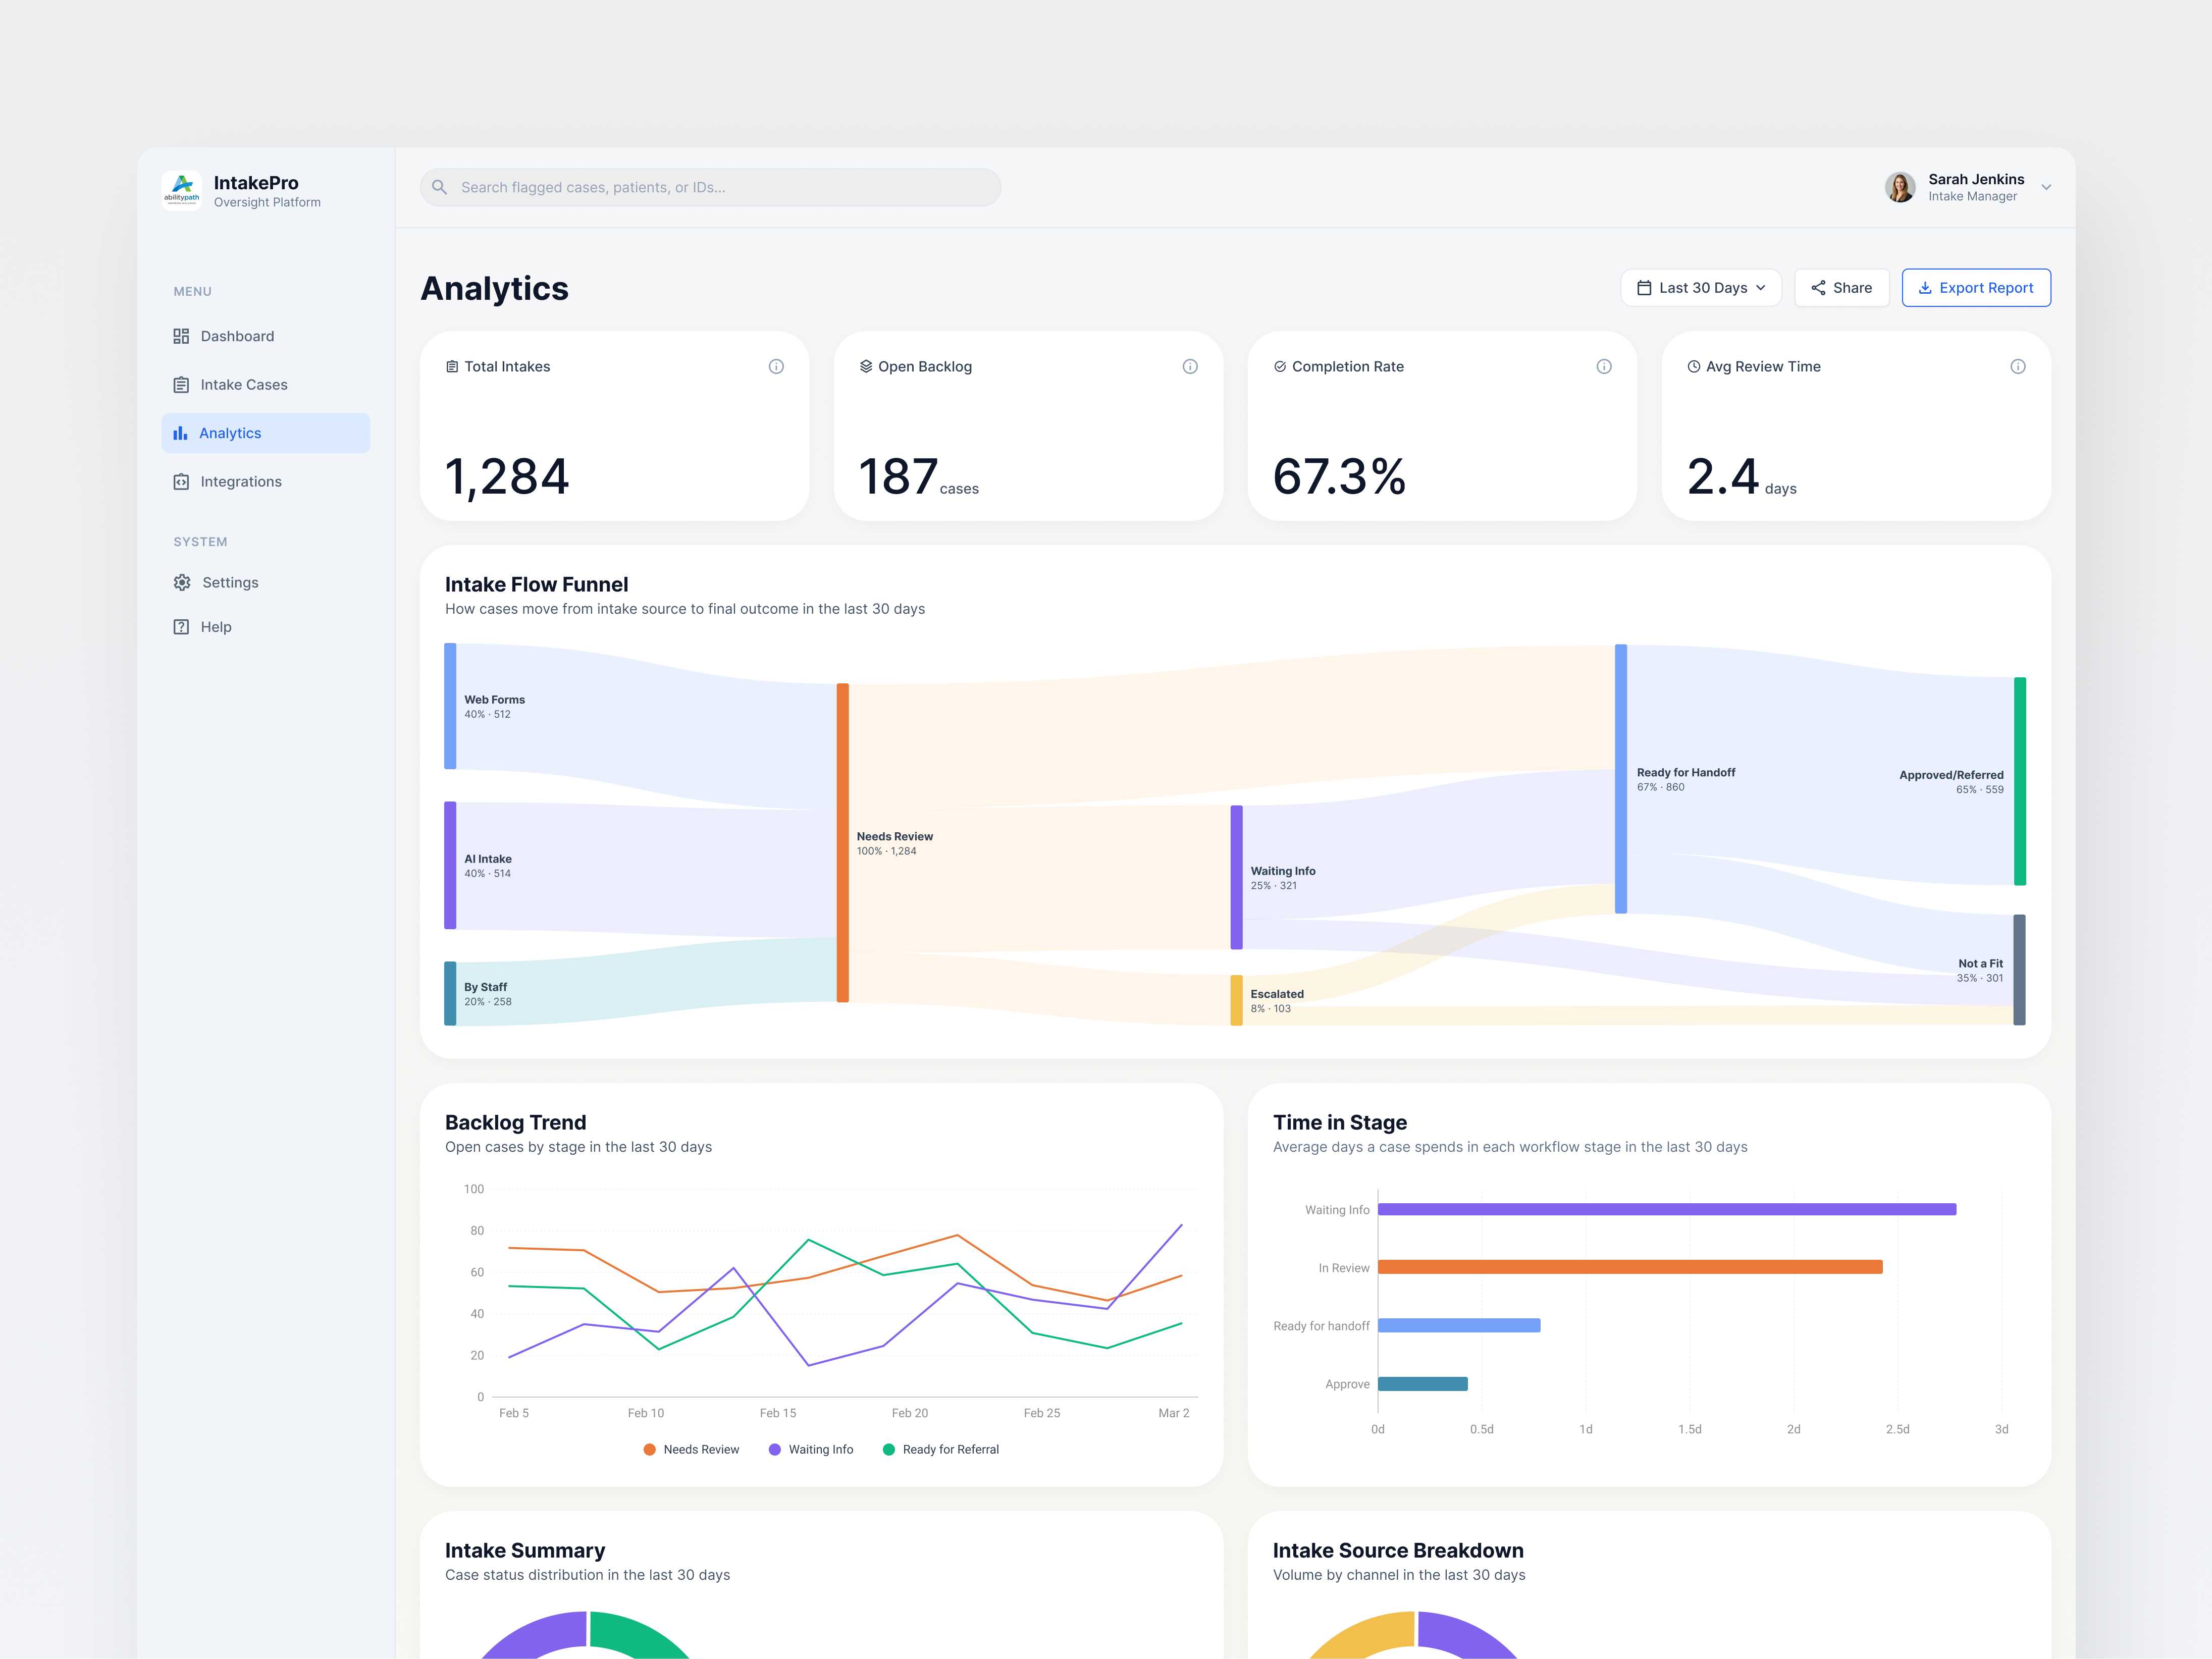
Task: Click the Not a Fit funnel node
Action: coord(2020,970)
